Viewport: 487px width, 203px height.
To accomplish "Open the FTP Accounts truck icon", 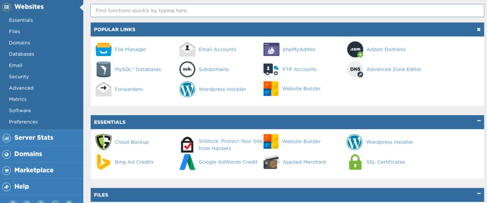I will (271, 69).
